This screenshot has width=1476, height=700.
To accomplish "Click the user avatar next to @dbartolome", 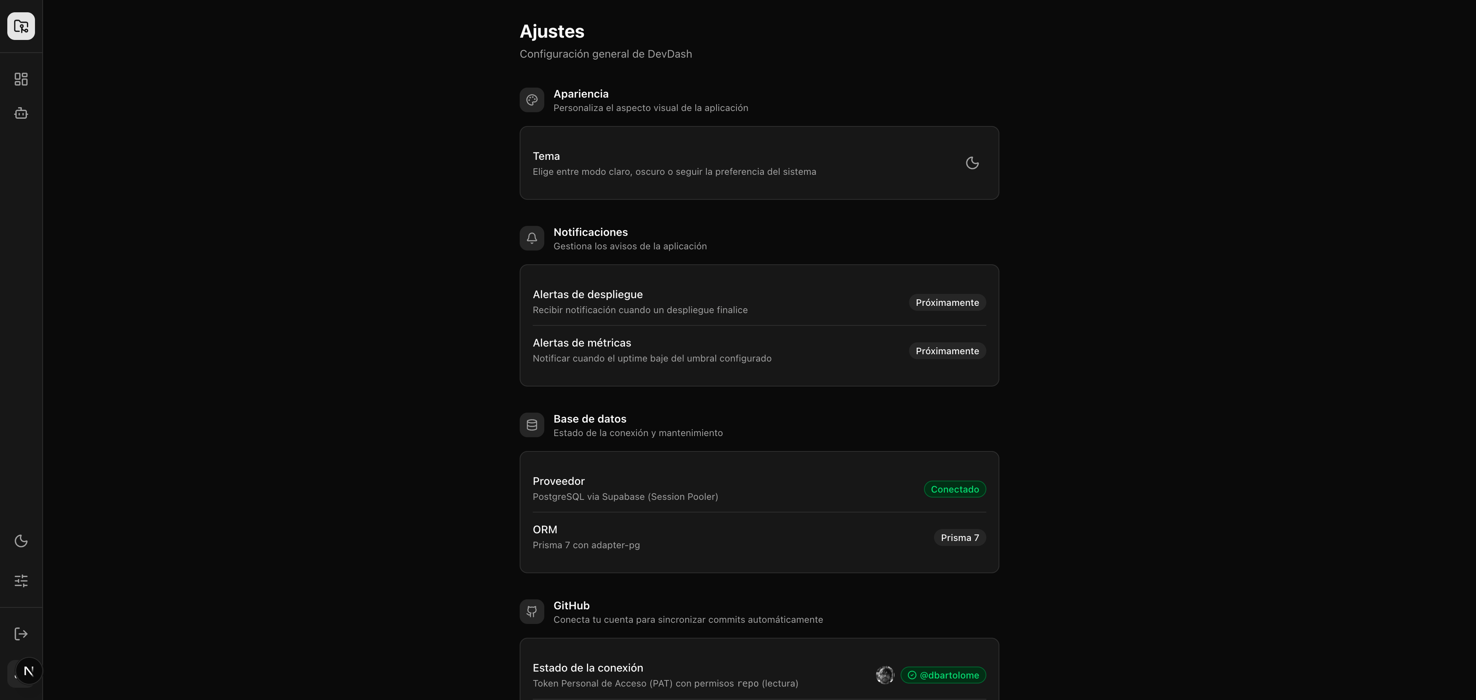I will (885, 675).
